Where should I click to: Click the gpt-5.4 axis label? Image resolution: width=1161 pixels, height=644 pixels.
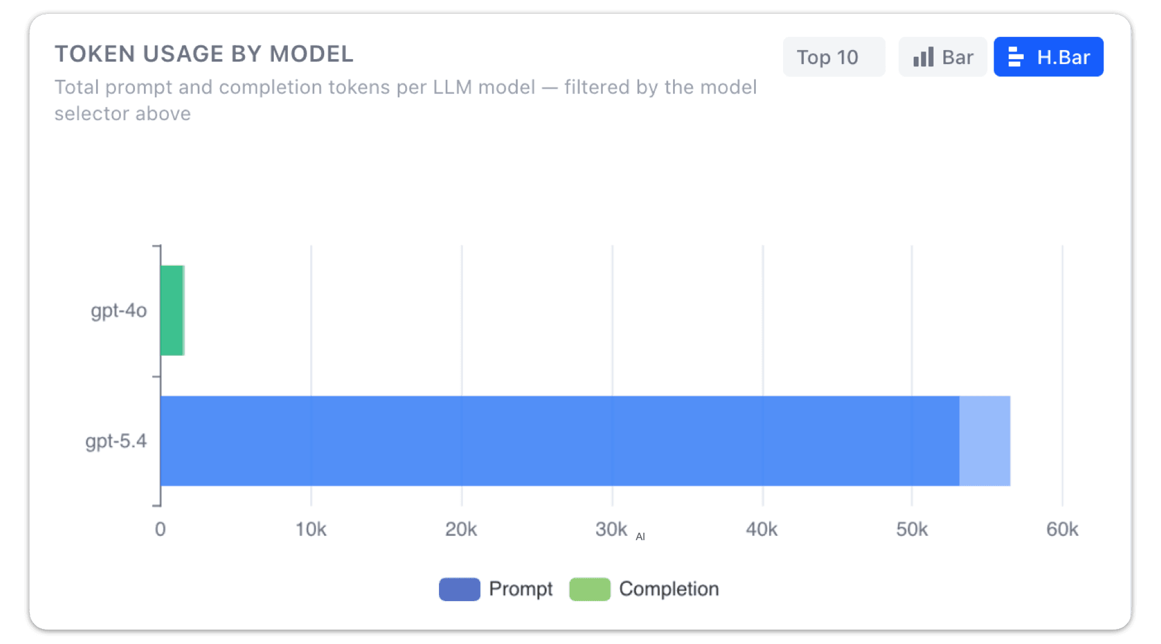(115, 441)
